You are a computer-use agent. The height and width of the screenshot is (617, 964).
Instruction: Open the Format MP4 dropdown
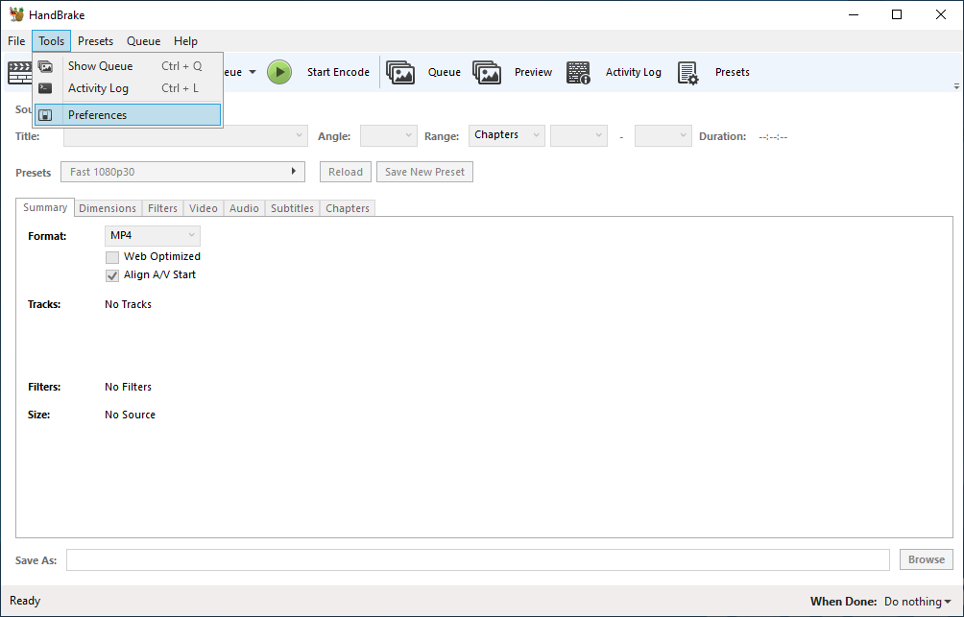(153, 235)
